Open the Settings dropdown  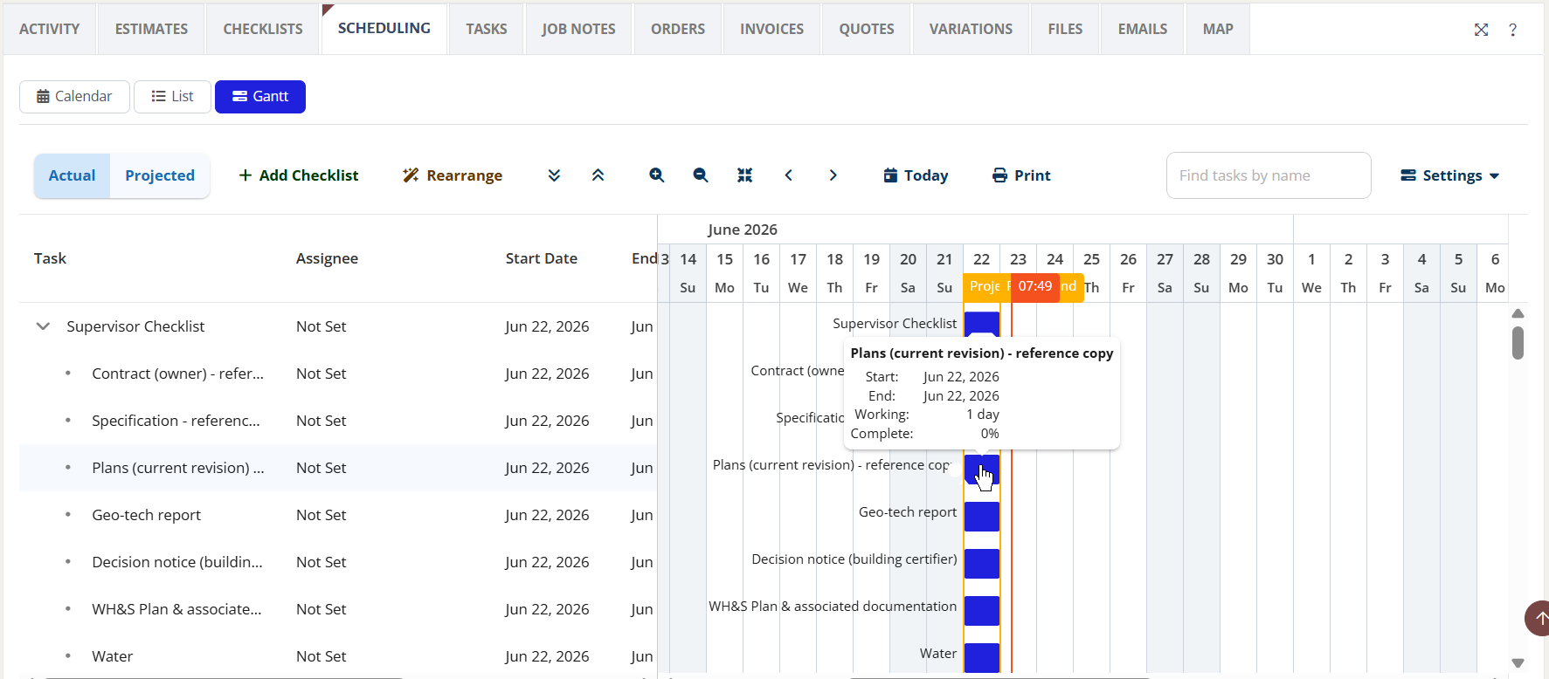click(x=1450, y=175)
